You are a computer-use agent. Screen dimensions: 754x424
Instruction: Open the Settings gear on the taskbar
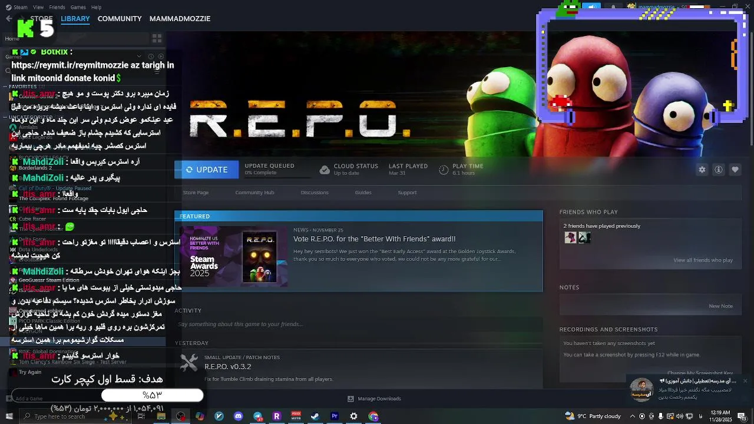coord(353,416)
